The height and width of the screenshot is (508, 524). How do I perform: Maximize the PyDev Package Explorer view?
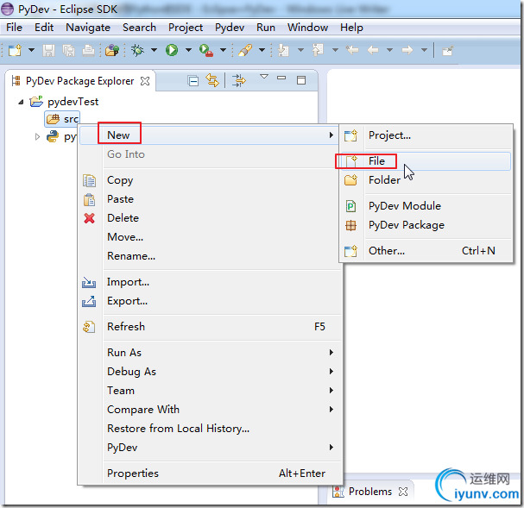pos(301,80)
